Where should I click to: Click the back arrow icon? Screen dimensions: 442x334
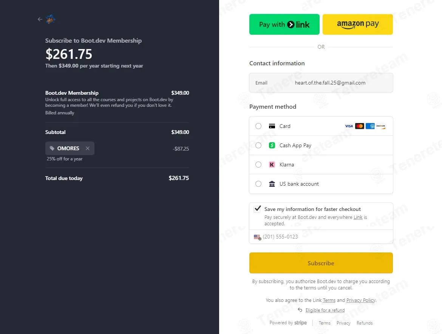click(40, 19)
